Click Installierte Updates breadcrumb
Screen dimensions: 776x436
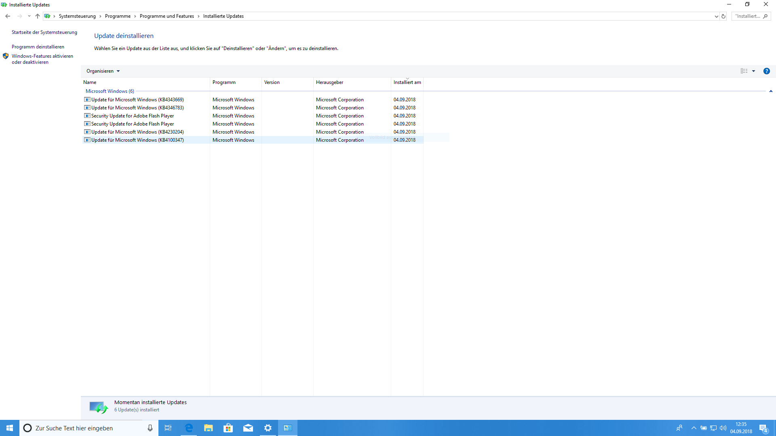click(224, 16)
